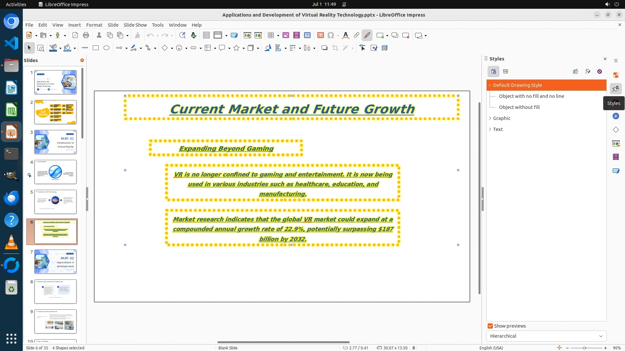Image resolution: width=625 pixels, height=351 pixels.
Task: Open the Hierarchical filter dropdown
Action: coord(546,336)
